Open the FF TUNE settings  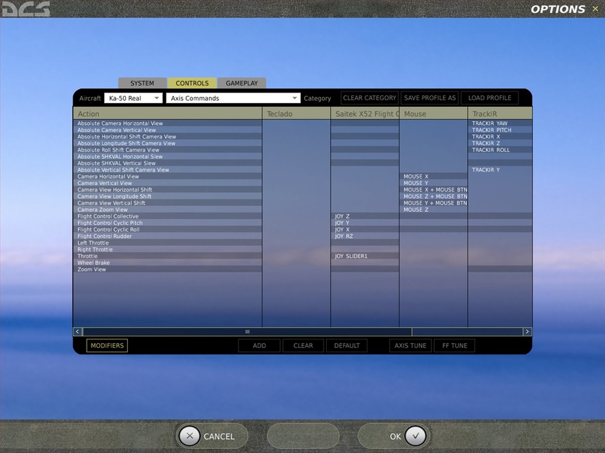(454, 345)
